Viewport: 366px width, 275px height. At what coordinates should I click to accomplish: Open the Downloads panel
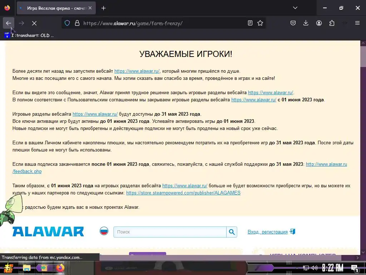pos(306,23)
